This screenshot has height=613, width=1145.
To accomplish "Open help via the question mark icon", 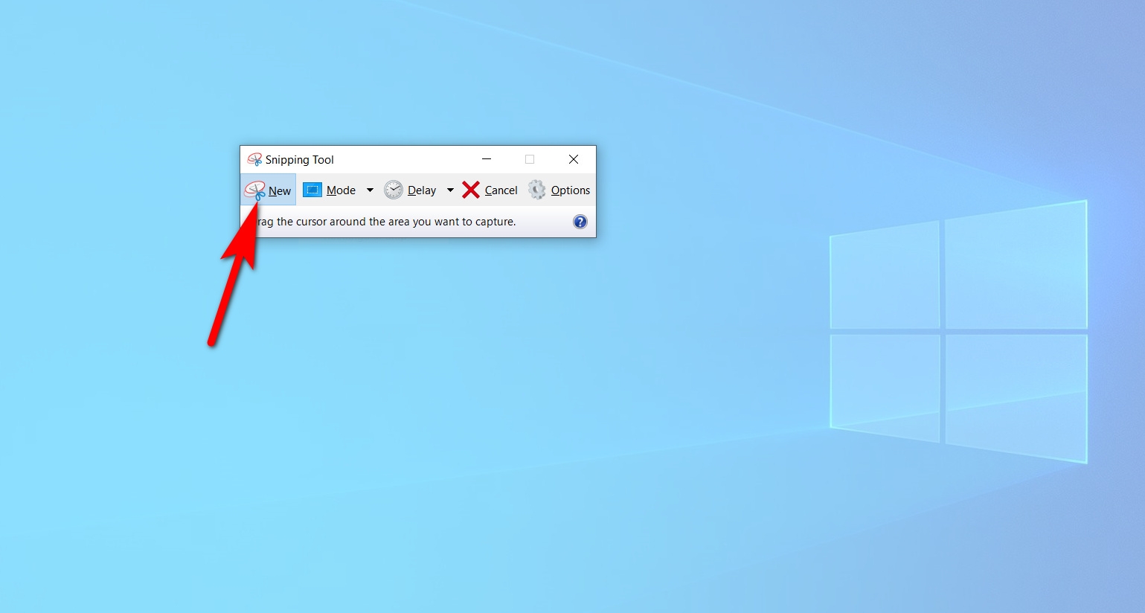I will pos(580,221).
